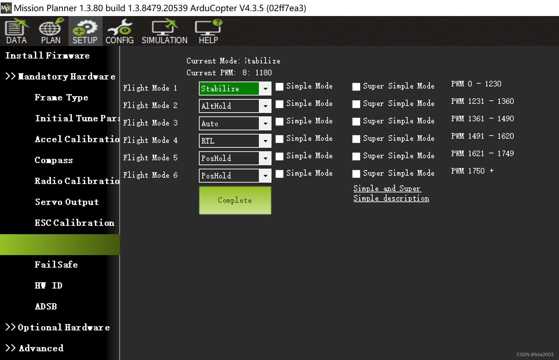The width and height of the screenshot is (559, 360).
Task: Select HW ID in sidebar
Action: tap(49, 285)
